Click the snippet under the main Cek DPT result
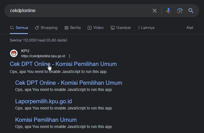This screenshot has height=133, width=204. [x=59, y=72]
